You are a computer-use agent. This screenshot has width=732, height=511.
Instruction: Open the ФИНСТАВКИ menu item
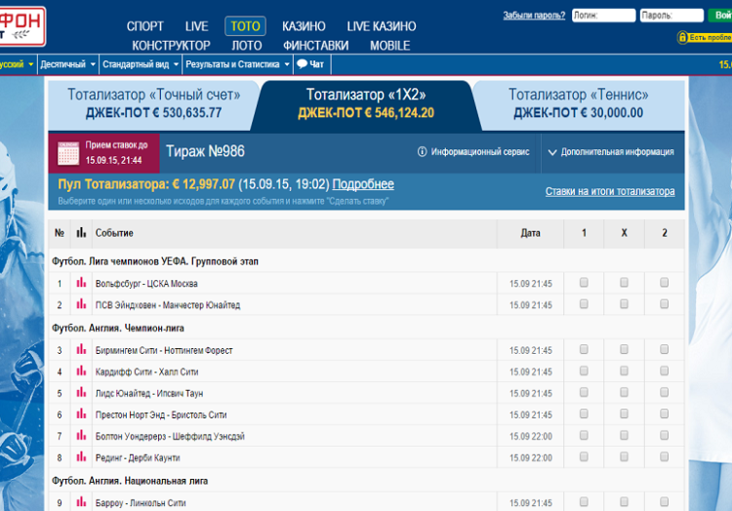315,46
